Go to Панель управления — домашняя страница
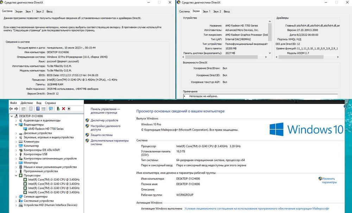Viewport: 352px width, 213px height. pos(105,111)
